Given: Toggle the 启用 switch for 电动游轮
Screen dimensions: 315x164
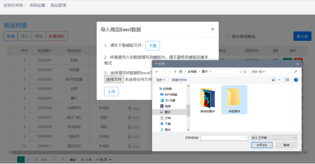Looking at the screenshot, I should (134, 127).
